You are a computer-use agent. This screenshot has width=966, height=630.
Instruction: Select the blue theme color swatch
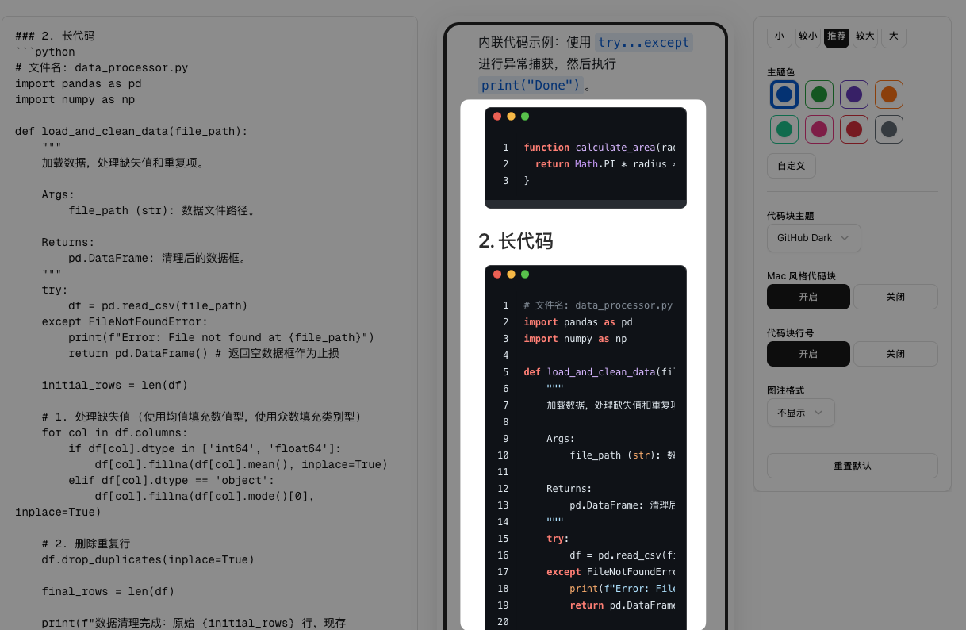tap(784, 94)
